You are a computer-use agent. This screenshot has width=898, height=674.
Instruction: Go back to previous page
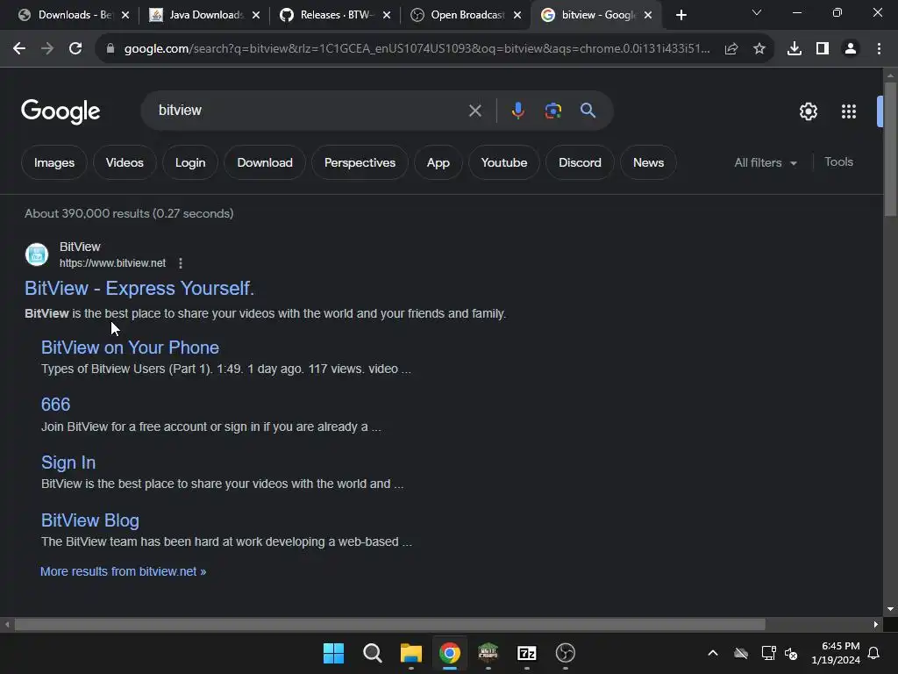pos(19,49)
